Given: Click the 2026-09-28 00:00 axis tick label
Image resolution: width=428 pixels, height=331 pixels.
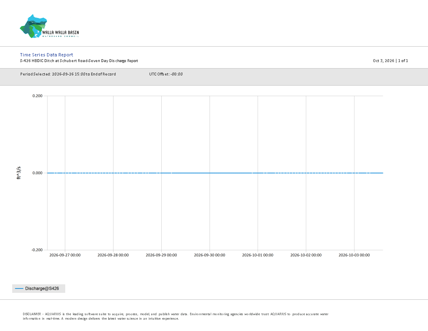Looking at the screenshot, I should pyautogui.click(x=113, y=255).
